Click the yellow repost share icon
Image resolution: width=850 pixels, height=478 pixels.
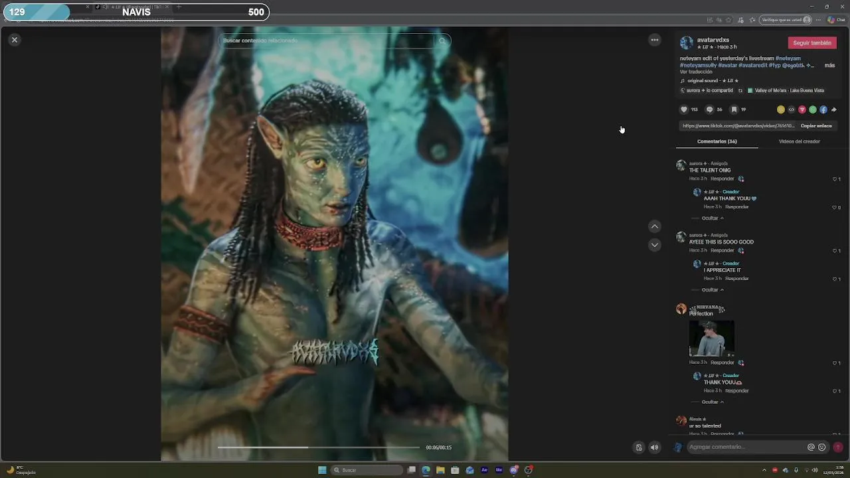[x=781, y=110]
